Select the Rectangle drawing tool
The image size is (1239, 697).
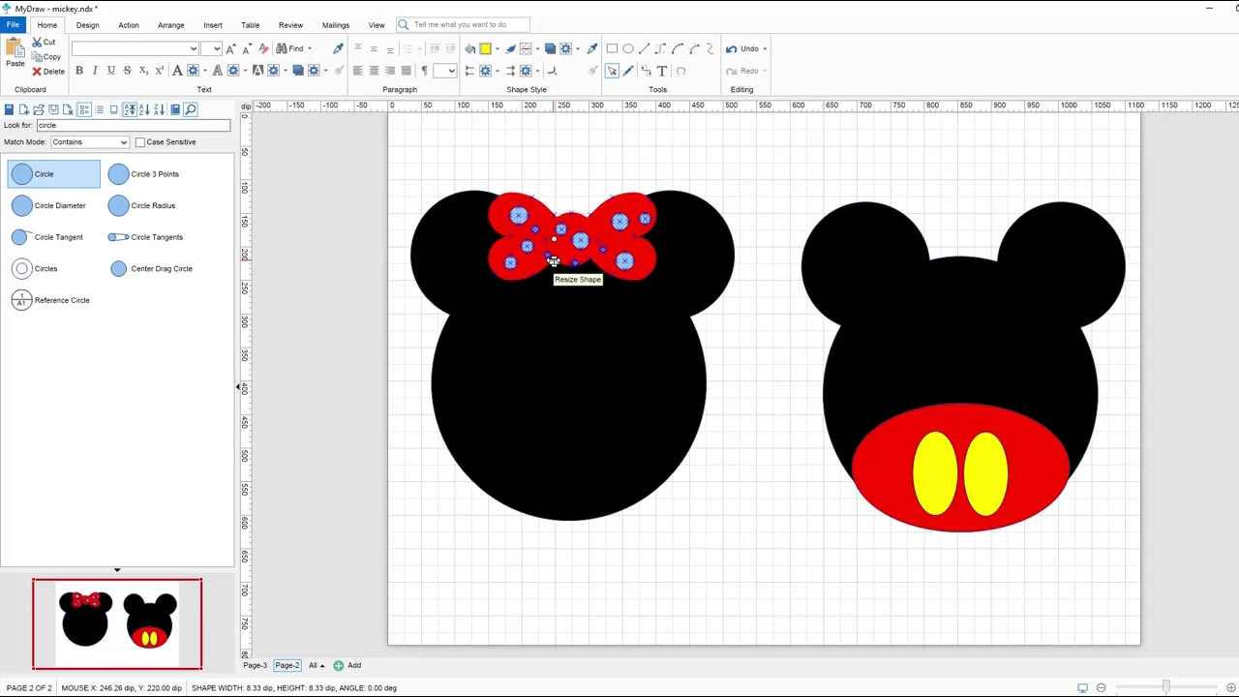tap(612, 48)
